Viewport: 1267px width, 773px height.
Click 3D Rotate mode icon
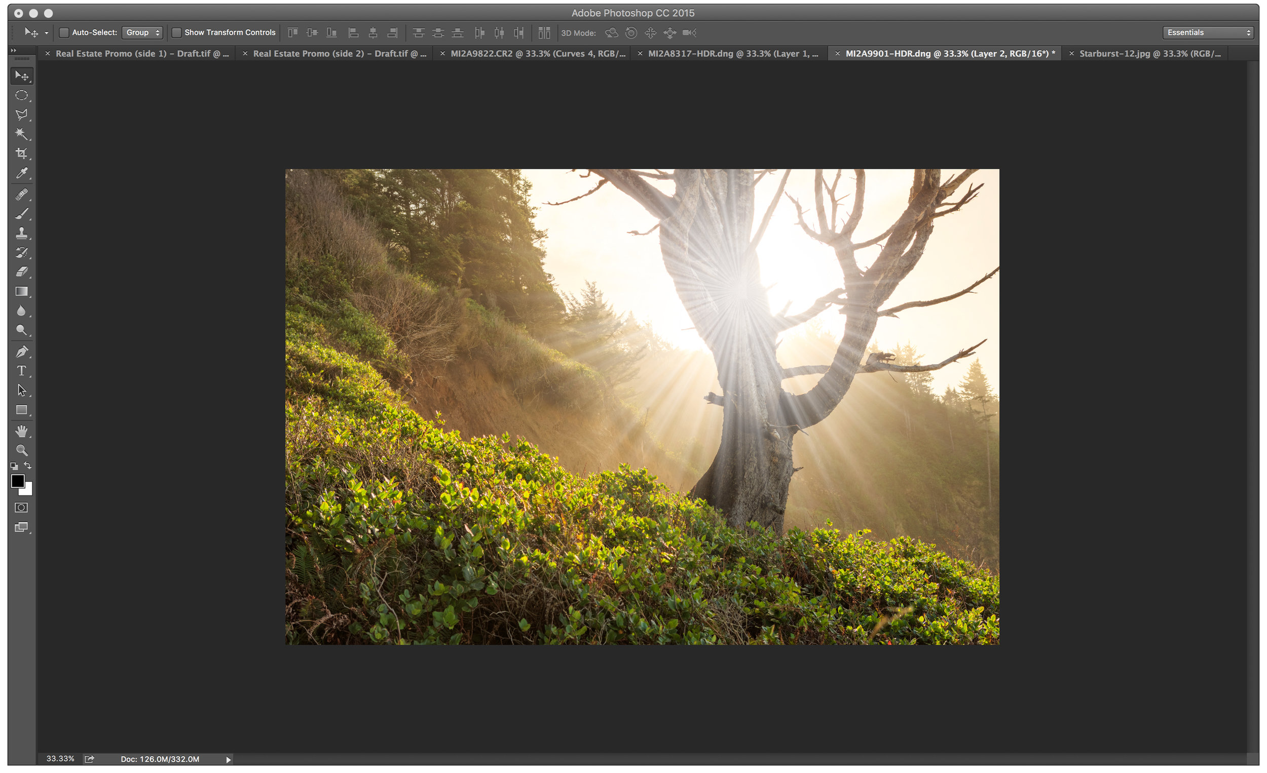pos(611,33)
